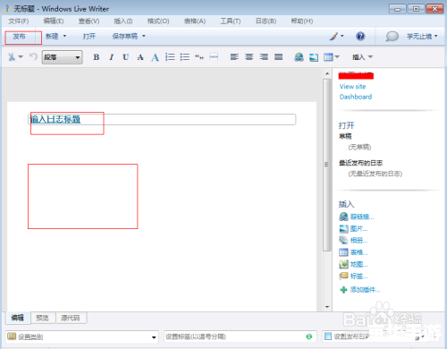This screenshot has width=447, height=349.
Task: Justify the text
Action: click(278, 56)
